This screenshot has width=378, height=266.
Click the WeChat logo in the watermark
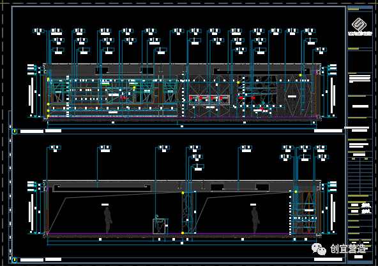click(x=319, y=249)
